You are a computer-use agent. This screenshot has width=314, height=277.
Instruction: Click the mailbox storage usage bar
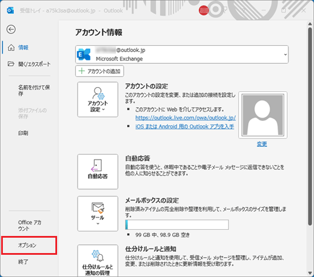click(177, 225)
